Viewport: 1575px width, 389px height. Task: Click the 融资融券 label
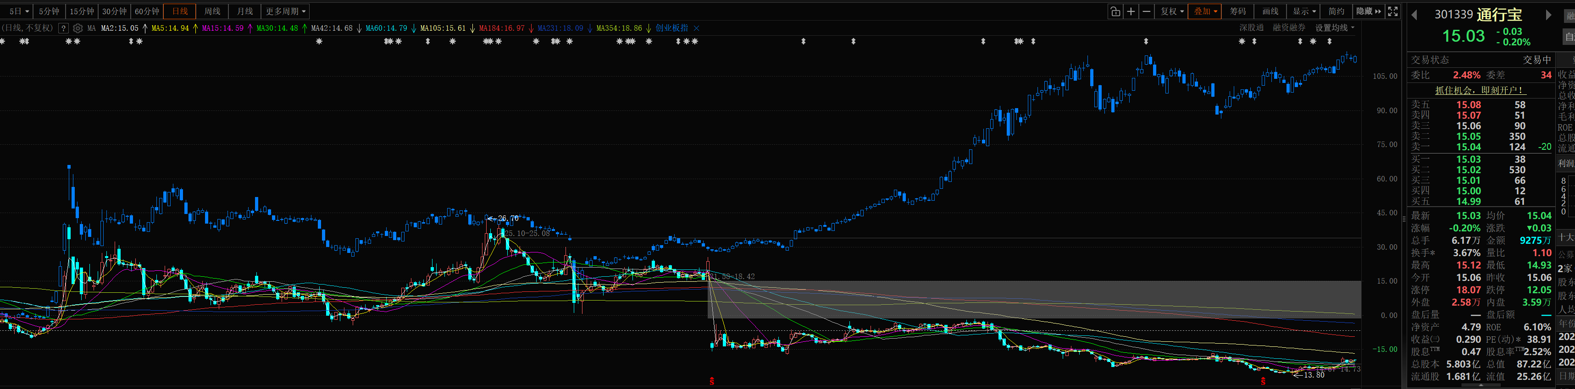[1289, 28]
